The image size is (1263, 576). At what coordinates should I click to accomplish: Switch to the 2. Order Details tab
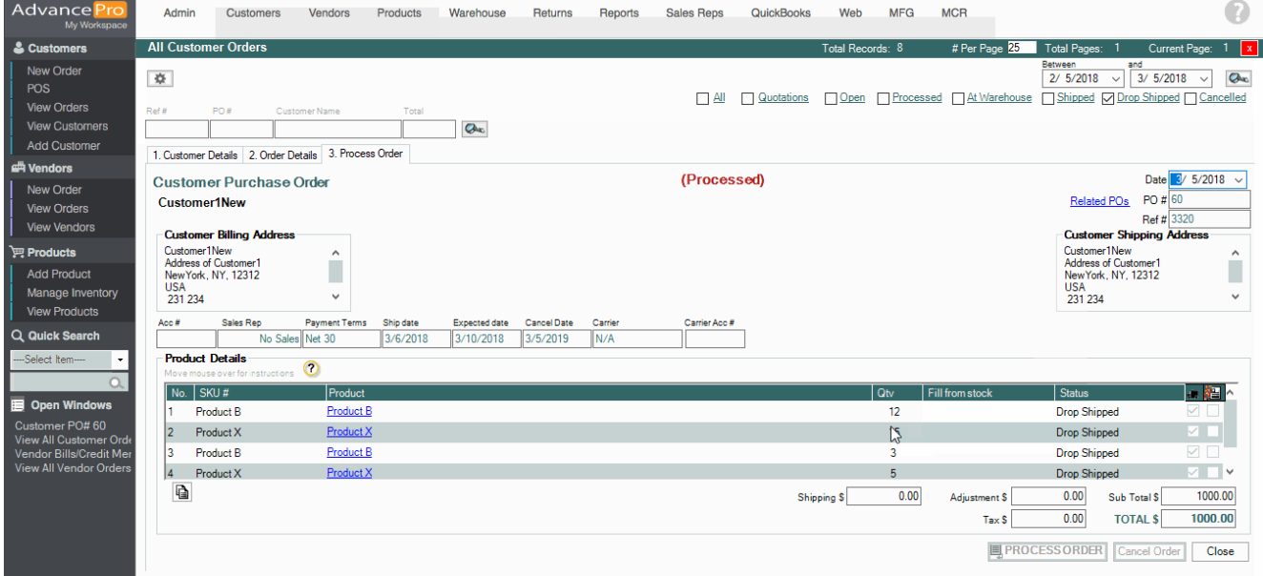pos(282,154)
